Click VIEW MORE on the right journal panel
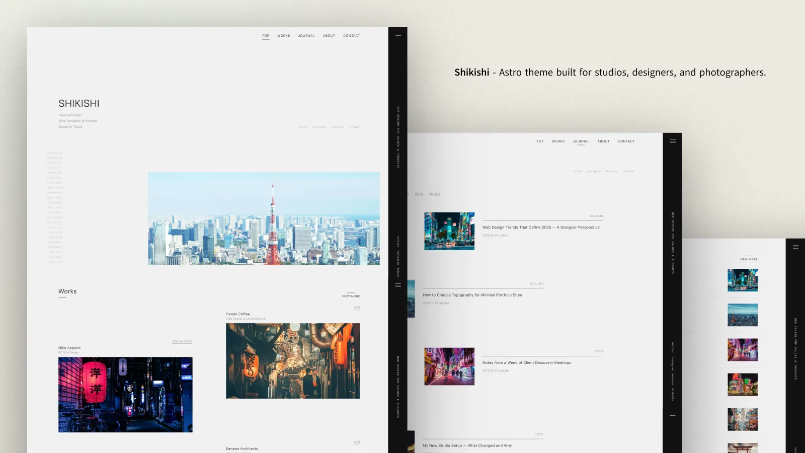This screenshot has height=453, width=805. pos(748,259)
